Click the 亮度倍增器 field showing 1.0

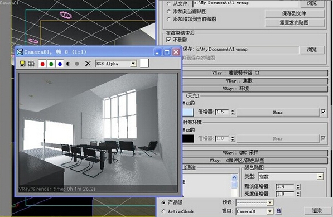click(x=285, y=194)
